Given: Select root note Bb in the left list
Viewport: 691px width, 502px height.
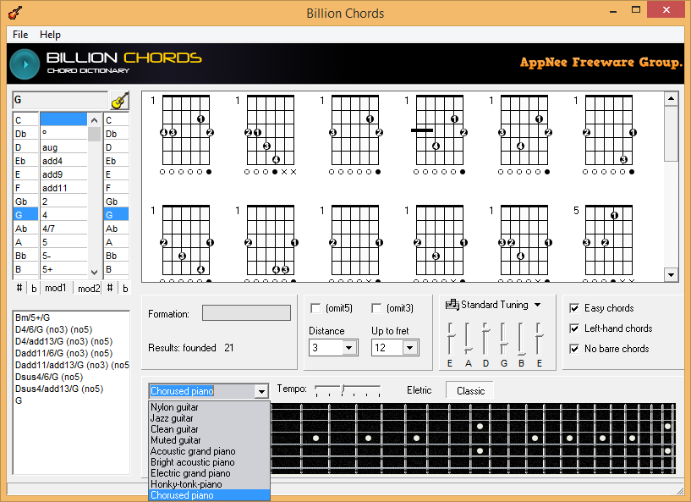Looking at the screenshot, I should pyautogui.click(x=25, y=256).
